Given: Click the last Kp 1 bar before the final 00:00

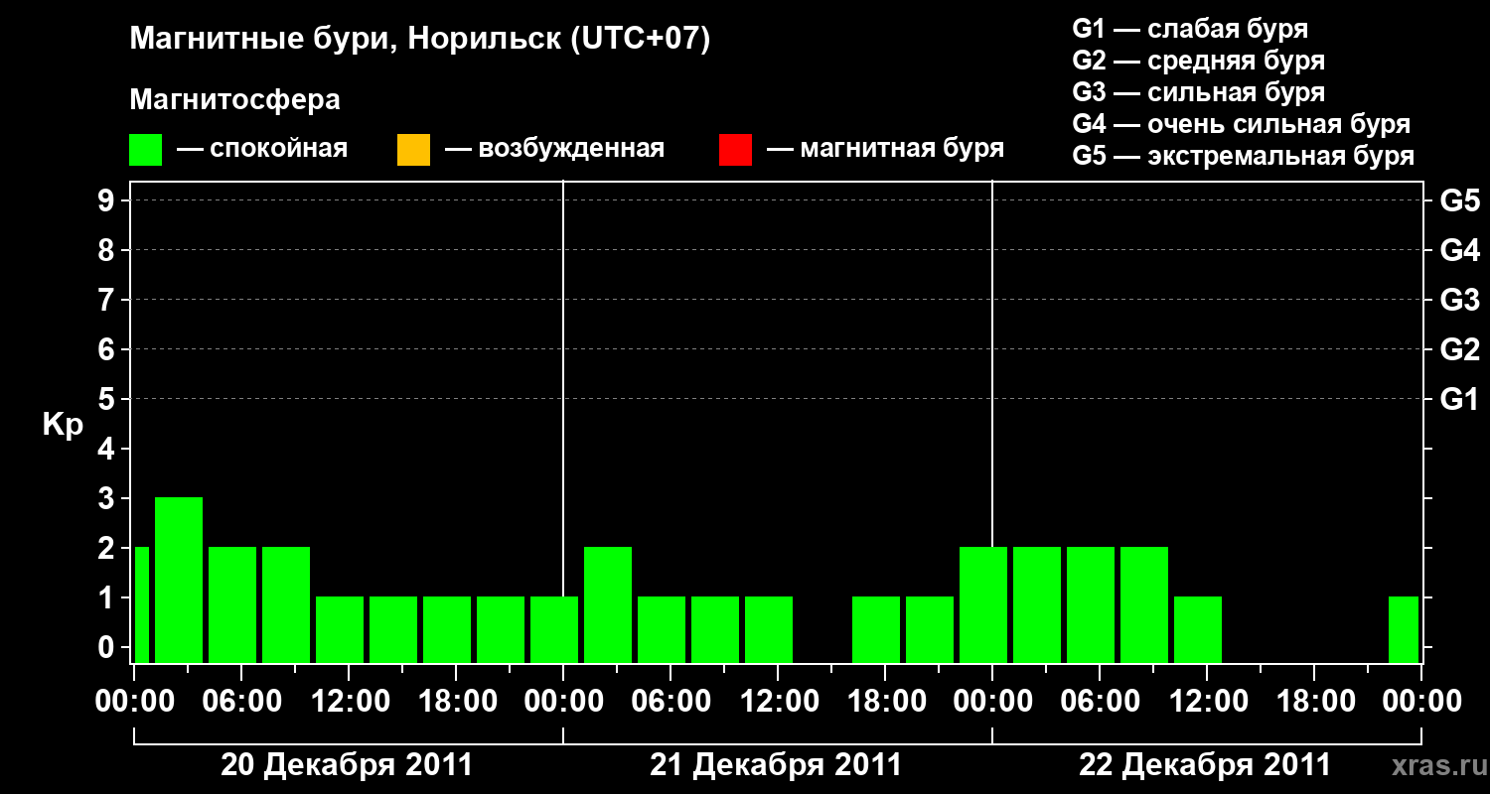Looking at the screenshot, I should 1404,629.
